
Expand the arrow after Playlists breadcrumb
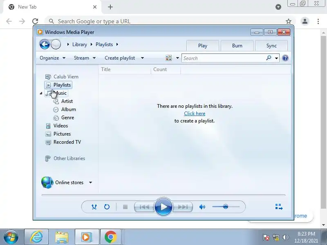117,45
